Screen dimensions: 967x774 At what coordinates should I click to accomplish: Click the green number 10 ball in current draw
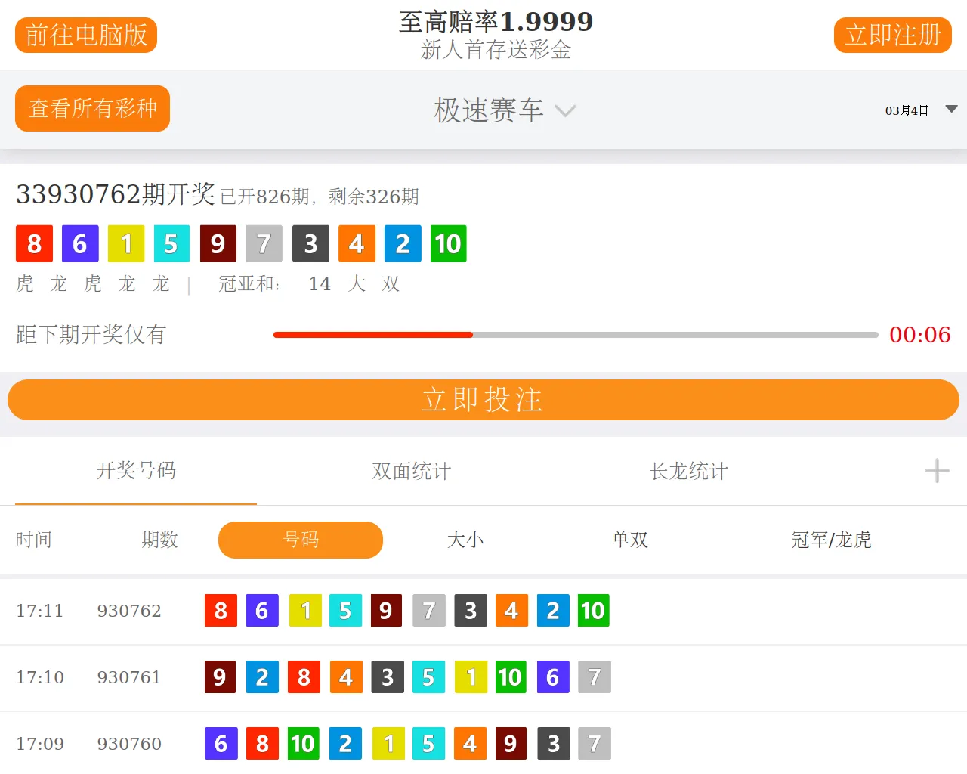[x=448, y=243]
